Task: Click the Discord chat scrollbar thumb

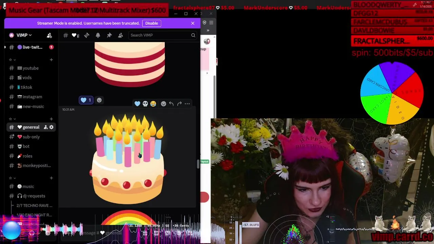Action: tap(198, 164)
